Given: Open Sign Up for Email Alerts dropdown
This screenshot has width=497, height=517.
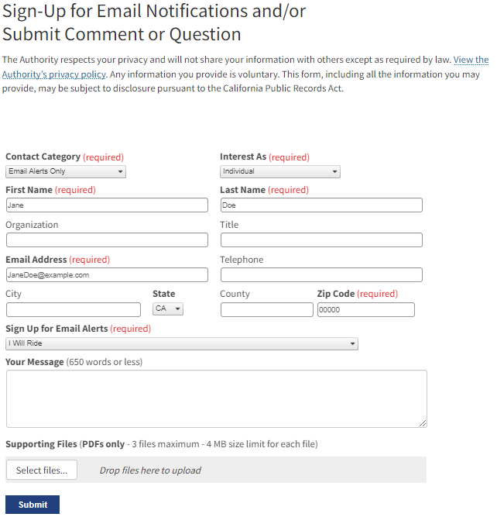Looking at the screenshot, I should pyautogui.click(x=181, y=343).
